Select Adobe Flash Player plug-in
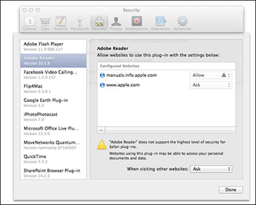The height and width of the screenshot is (205, 256). (x=53, y=47)
